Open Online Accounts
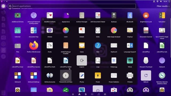 pyautogui.click(x=50, y=75)
